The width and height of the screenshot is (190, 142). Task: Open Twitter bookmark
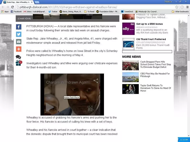click(x=53, y=12)
